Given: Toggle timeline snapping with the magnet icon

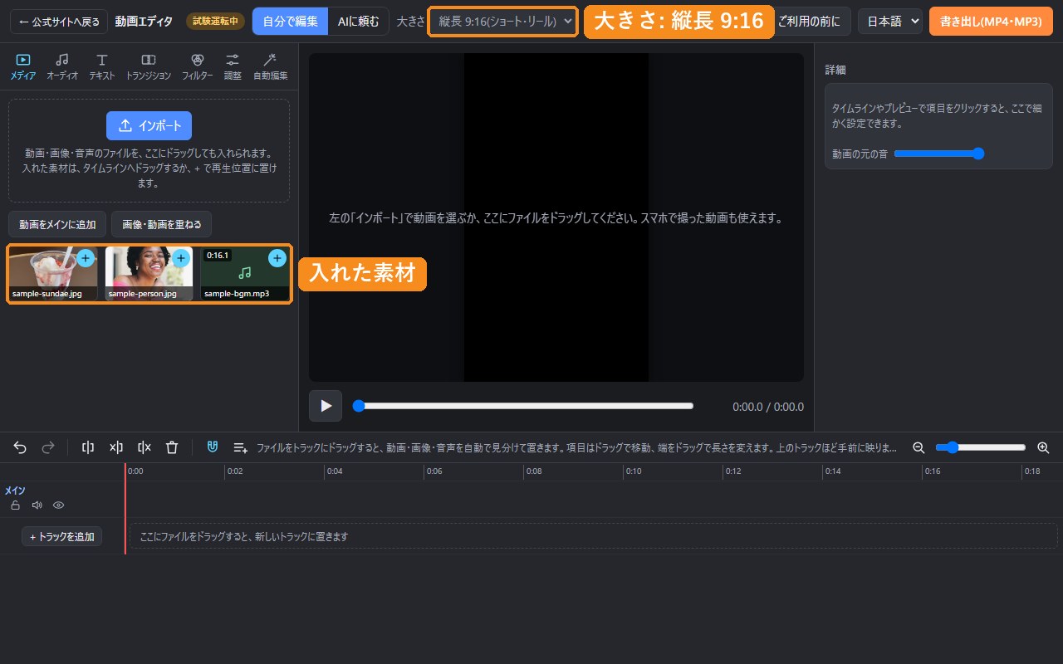Looking at the screenshot, I should (213, 447).
